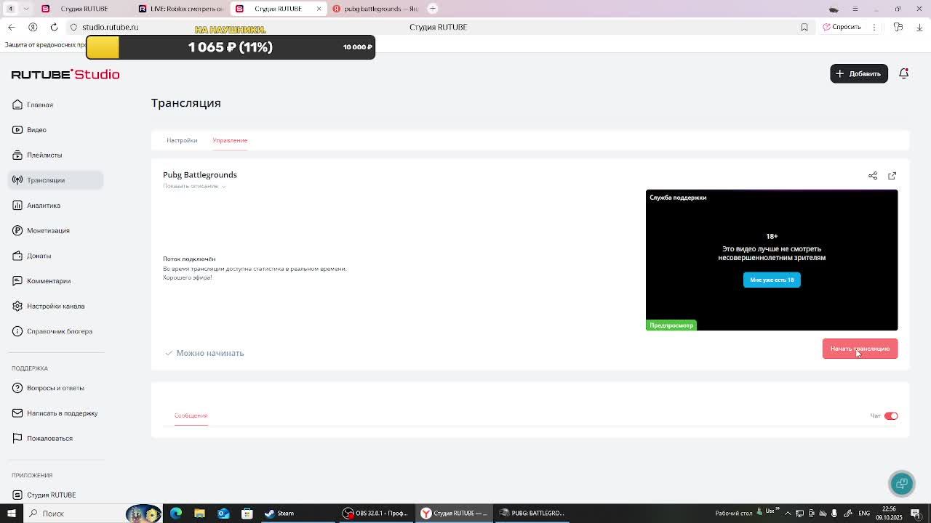This screenshot has width=931, height=523.
Task: Open the notifications bell
Action: click(x=904, y=73)
